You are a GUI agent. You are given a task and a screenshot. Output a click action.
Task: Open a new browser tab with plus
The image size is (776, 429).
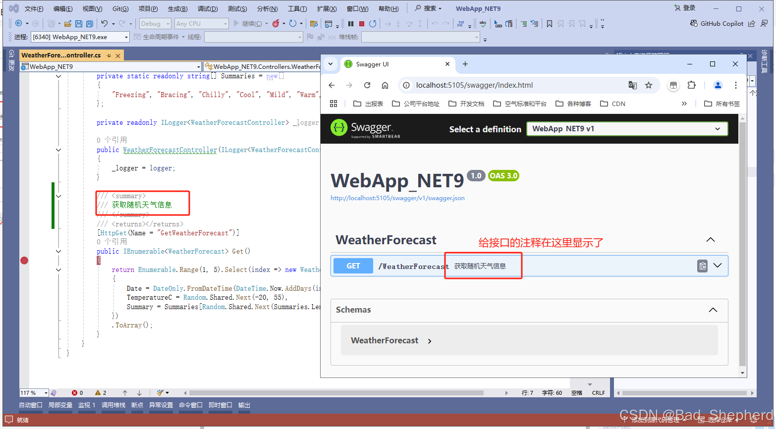465,64
